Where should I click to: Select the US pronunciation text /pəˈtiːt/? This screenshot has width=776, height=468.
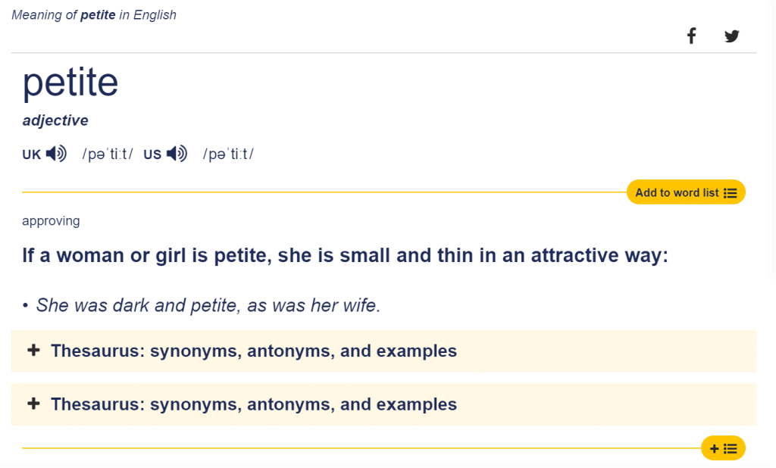228,153
